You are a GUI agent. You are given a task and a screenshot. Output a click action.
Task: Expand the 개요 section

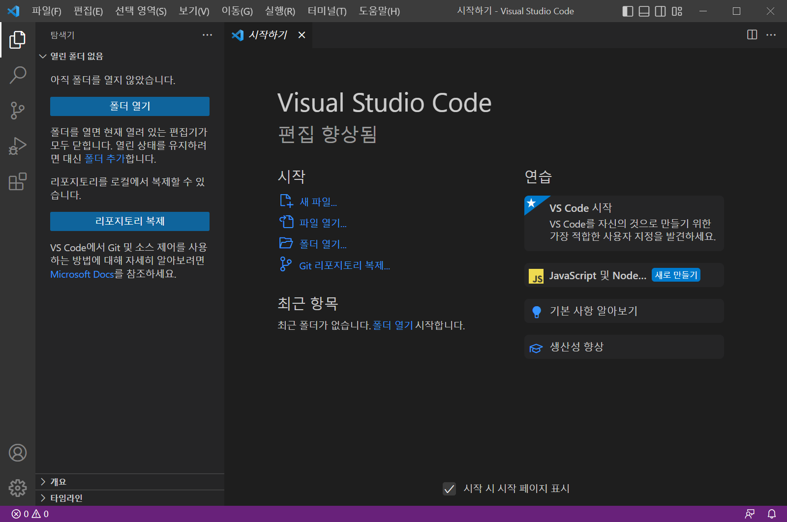coord(130,482)
